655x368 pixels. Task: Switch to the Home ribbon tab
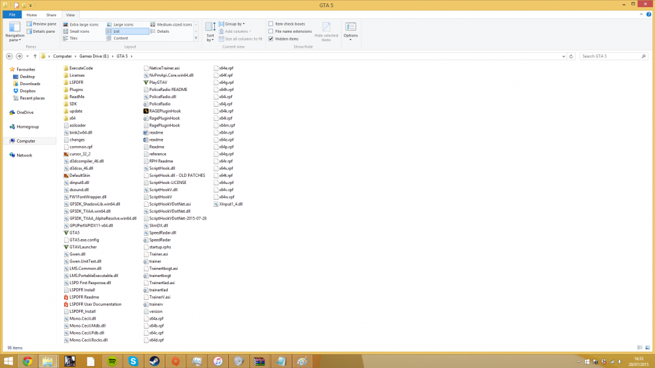tap(31, 14)
